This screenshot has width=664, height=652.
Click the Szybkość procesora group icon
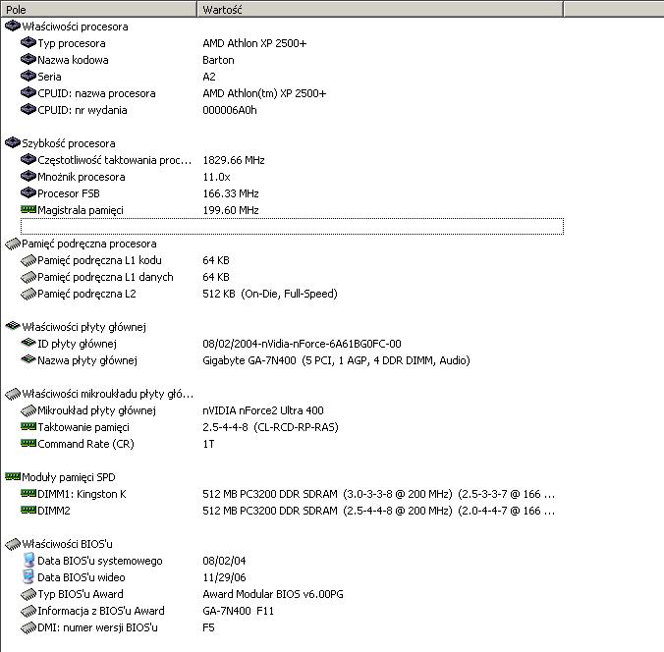point(13,143)
